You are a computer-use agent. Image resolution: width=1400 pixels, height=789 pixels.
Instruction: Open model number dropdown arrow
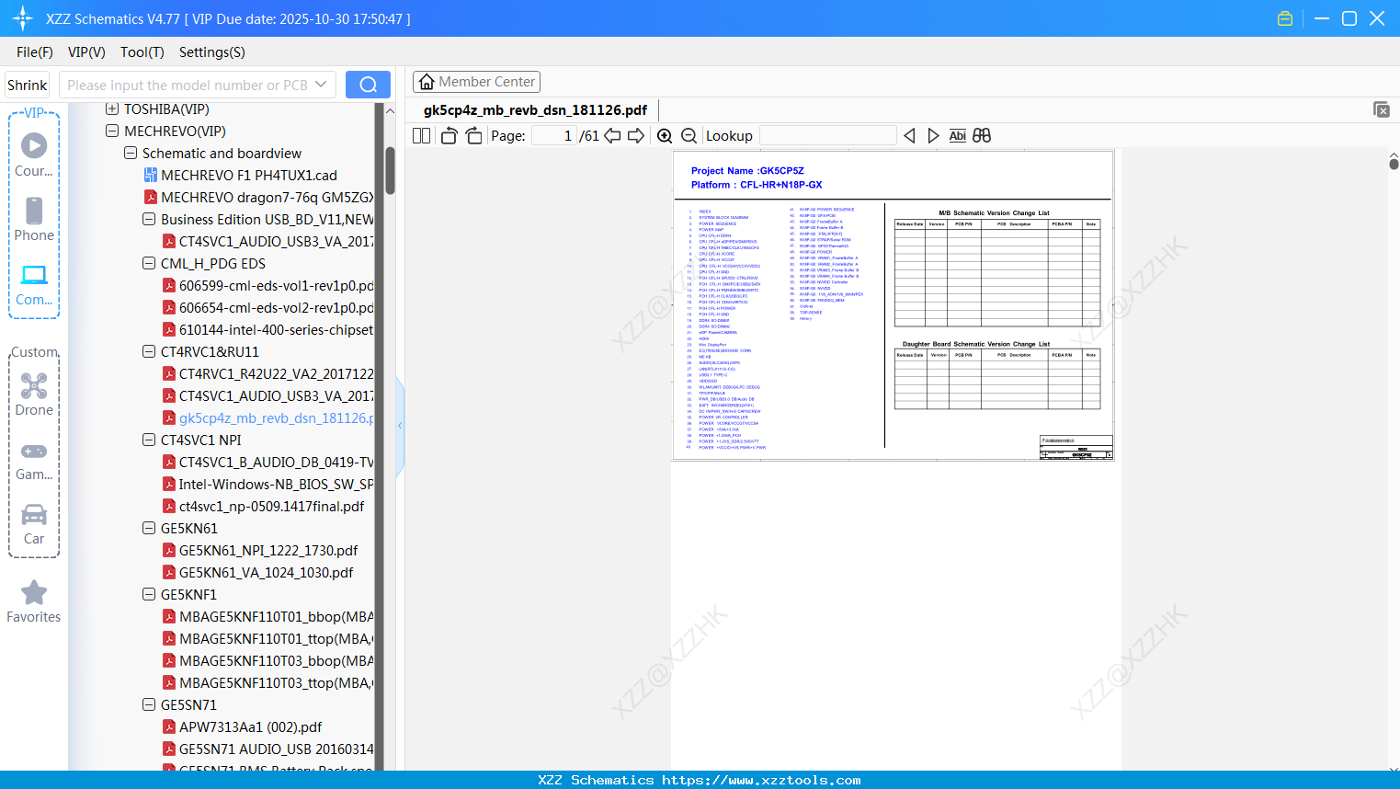pyautogui.click(x=321, y=85)
